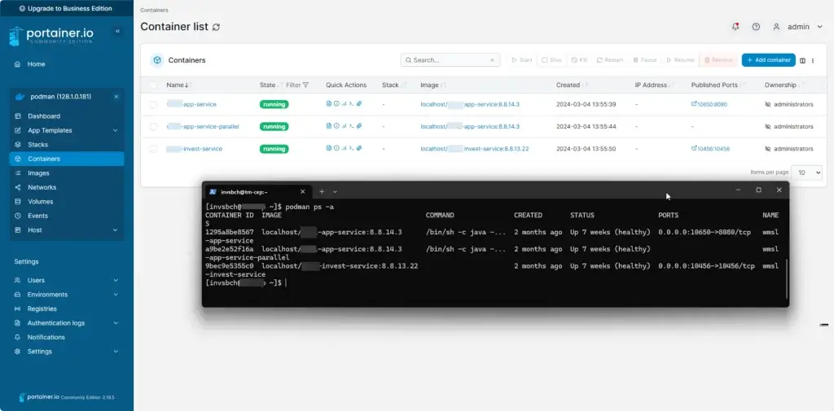
Task: Select the app-service-parallel container checkbox
Action: point(153,126)
